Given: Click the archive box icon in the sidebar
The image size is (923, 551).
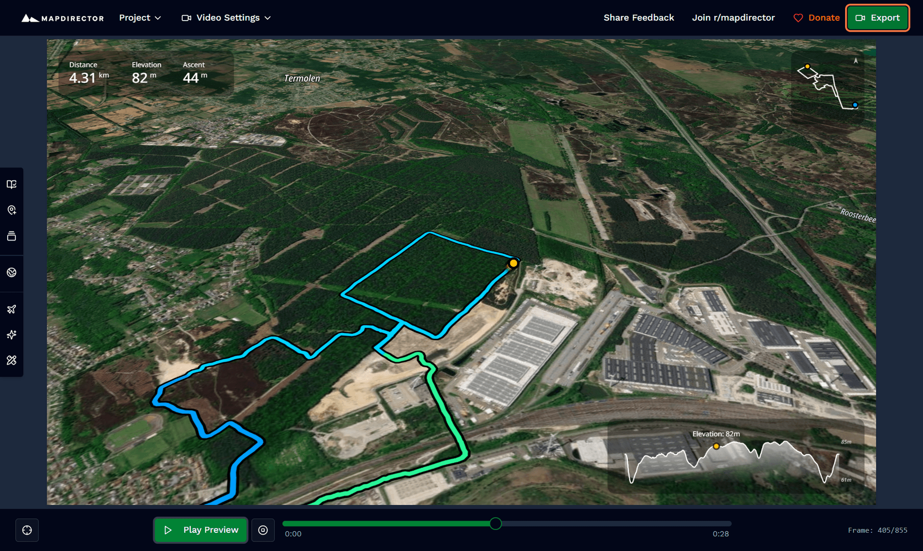Looking at the screenshot, I should click(12, 236).
